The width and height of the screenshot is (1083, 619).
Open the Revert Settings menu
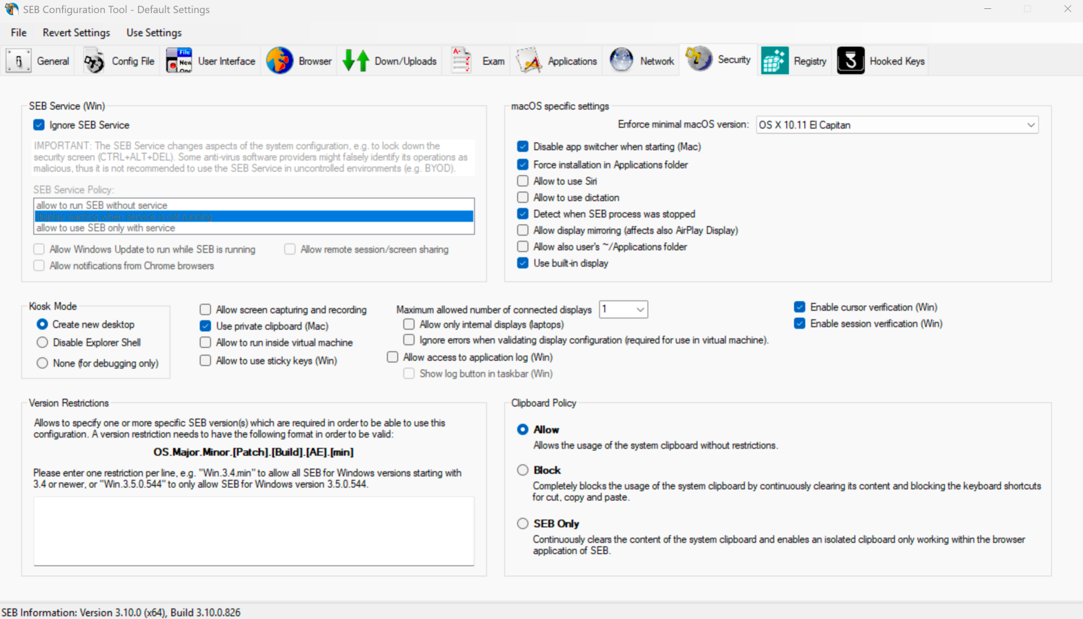(x=76, y=32)
